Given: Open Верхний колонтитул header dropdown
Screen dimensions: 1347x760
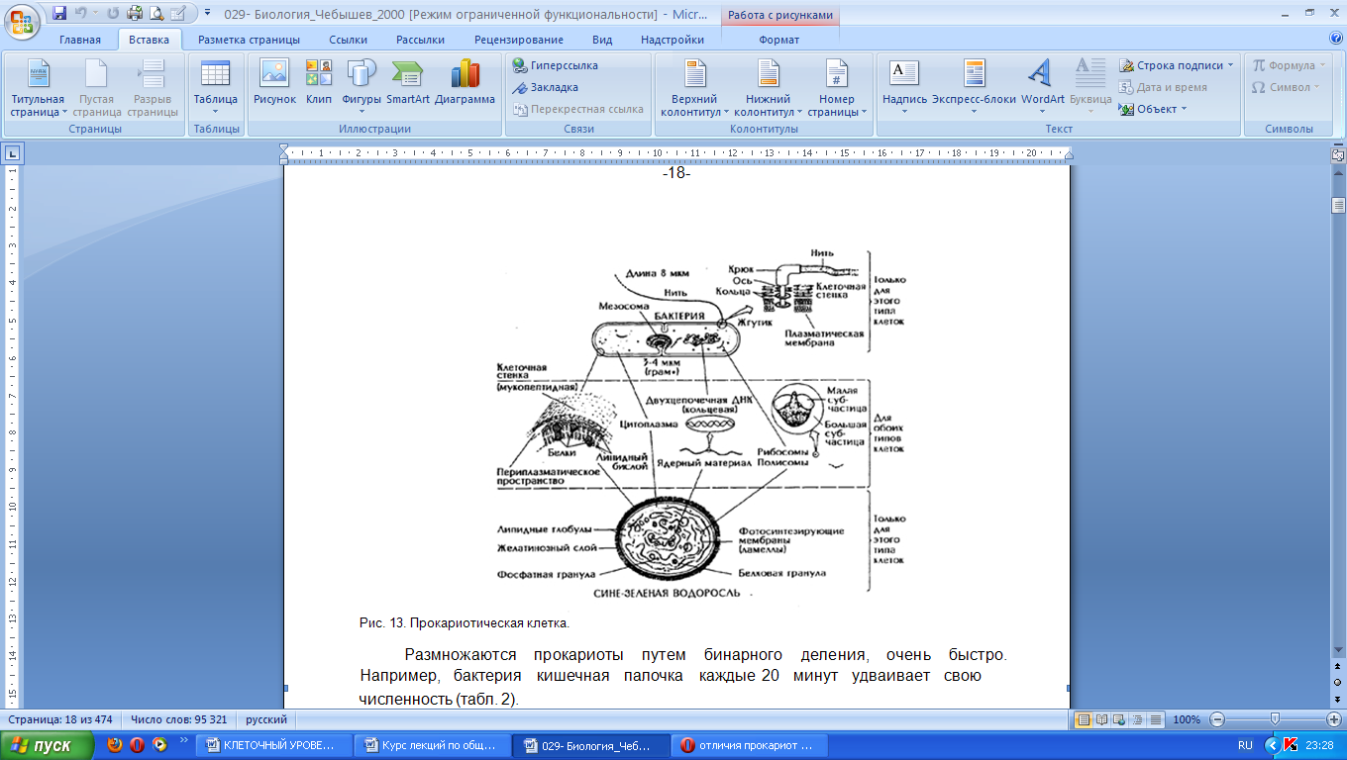Looking at the screenshot, I should click(694, 89).
